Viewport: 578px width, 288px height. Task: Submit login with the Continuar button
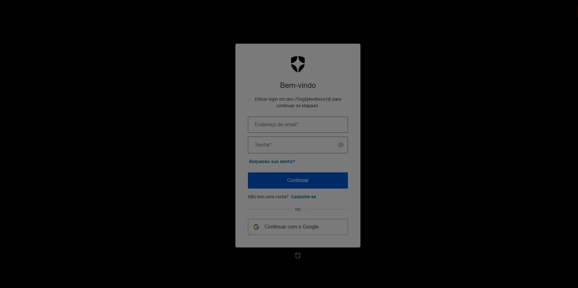click(298, 180)
